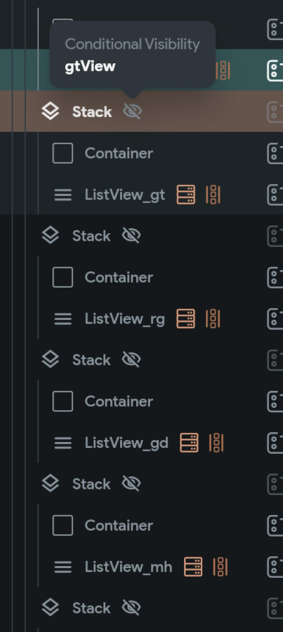This screenshot has width=283, height=632.
Task: Select the ListView_rg tree item
Action: tap(125, 319)
